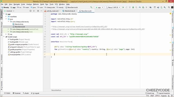Click the Collapse All icon in Project panel
This screenshot has width=174, height=97.
tap(34, 11)
